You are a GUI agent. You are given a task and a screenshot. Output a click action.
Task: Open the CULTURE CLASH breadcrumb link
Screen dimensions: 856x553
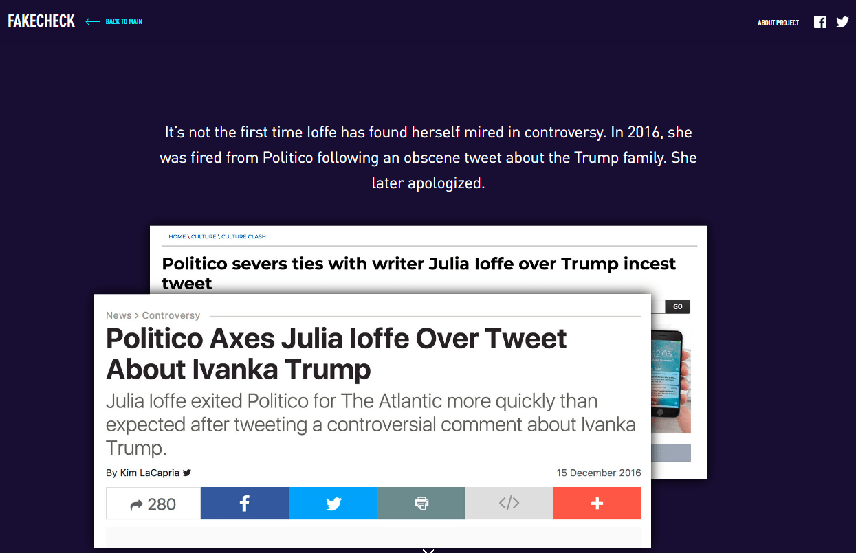243,236
